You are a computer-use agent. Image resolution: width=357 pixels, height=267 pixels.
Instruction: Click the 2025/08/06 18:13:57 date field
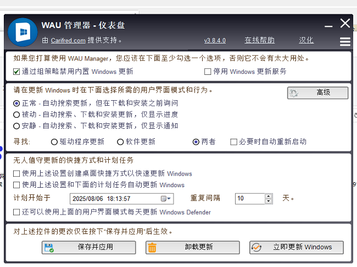tap(121, 199)
